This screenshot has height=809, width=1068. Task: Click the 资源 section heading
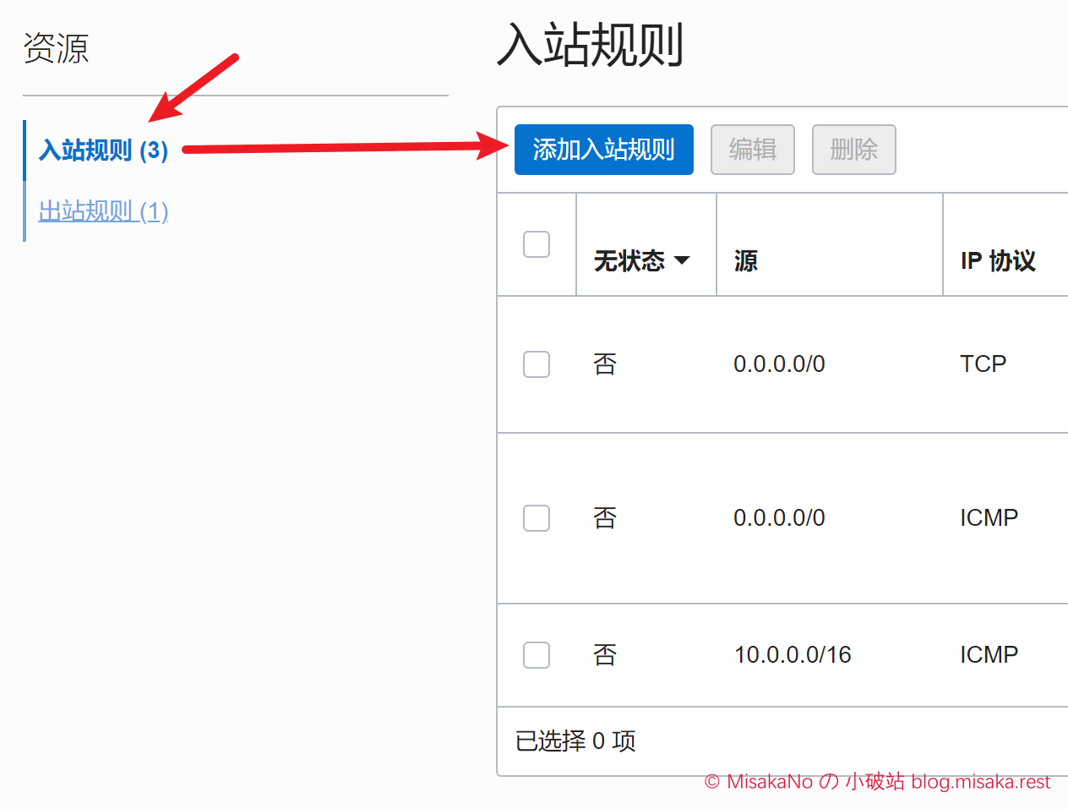(x=56, y=48)
